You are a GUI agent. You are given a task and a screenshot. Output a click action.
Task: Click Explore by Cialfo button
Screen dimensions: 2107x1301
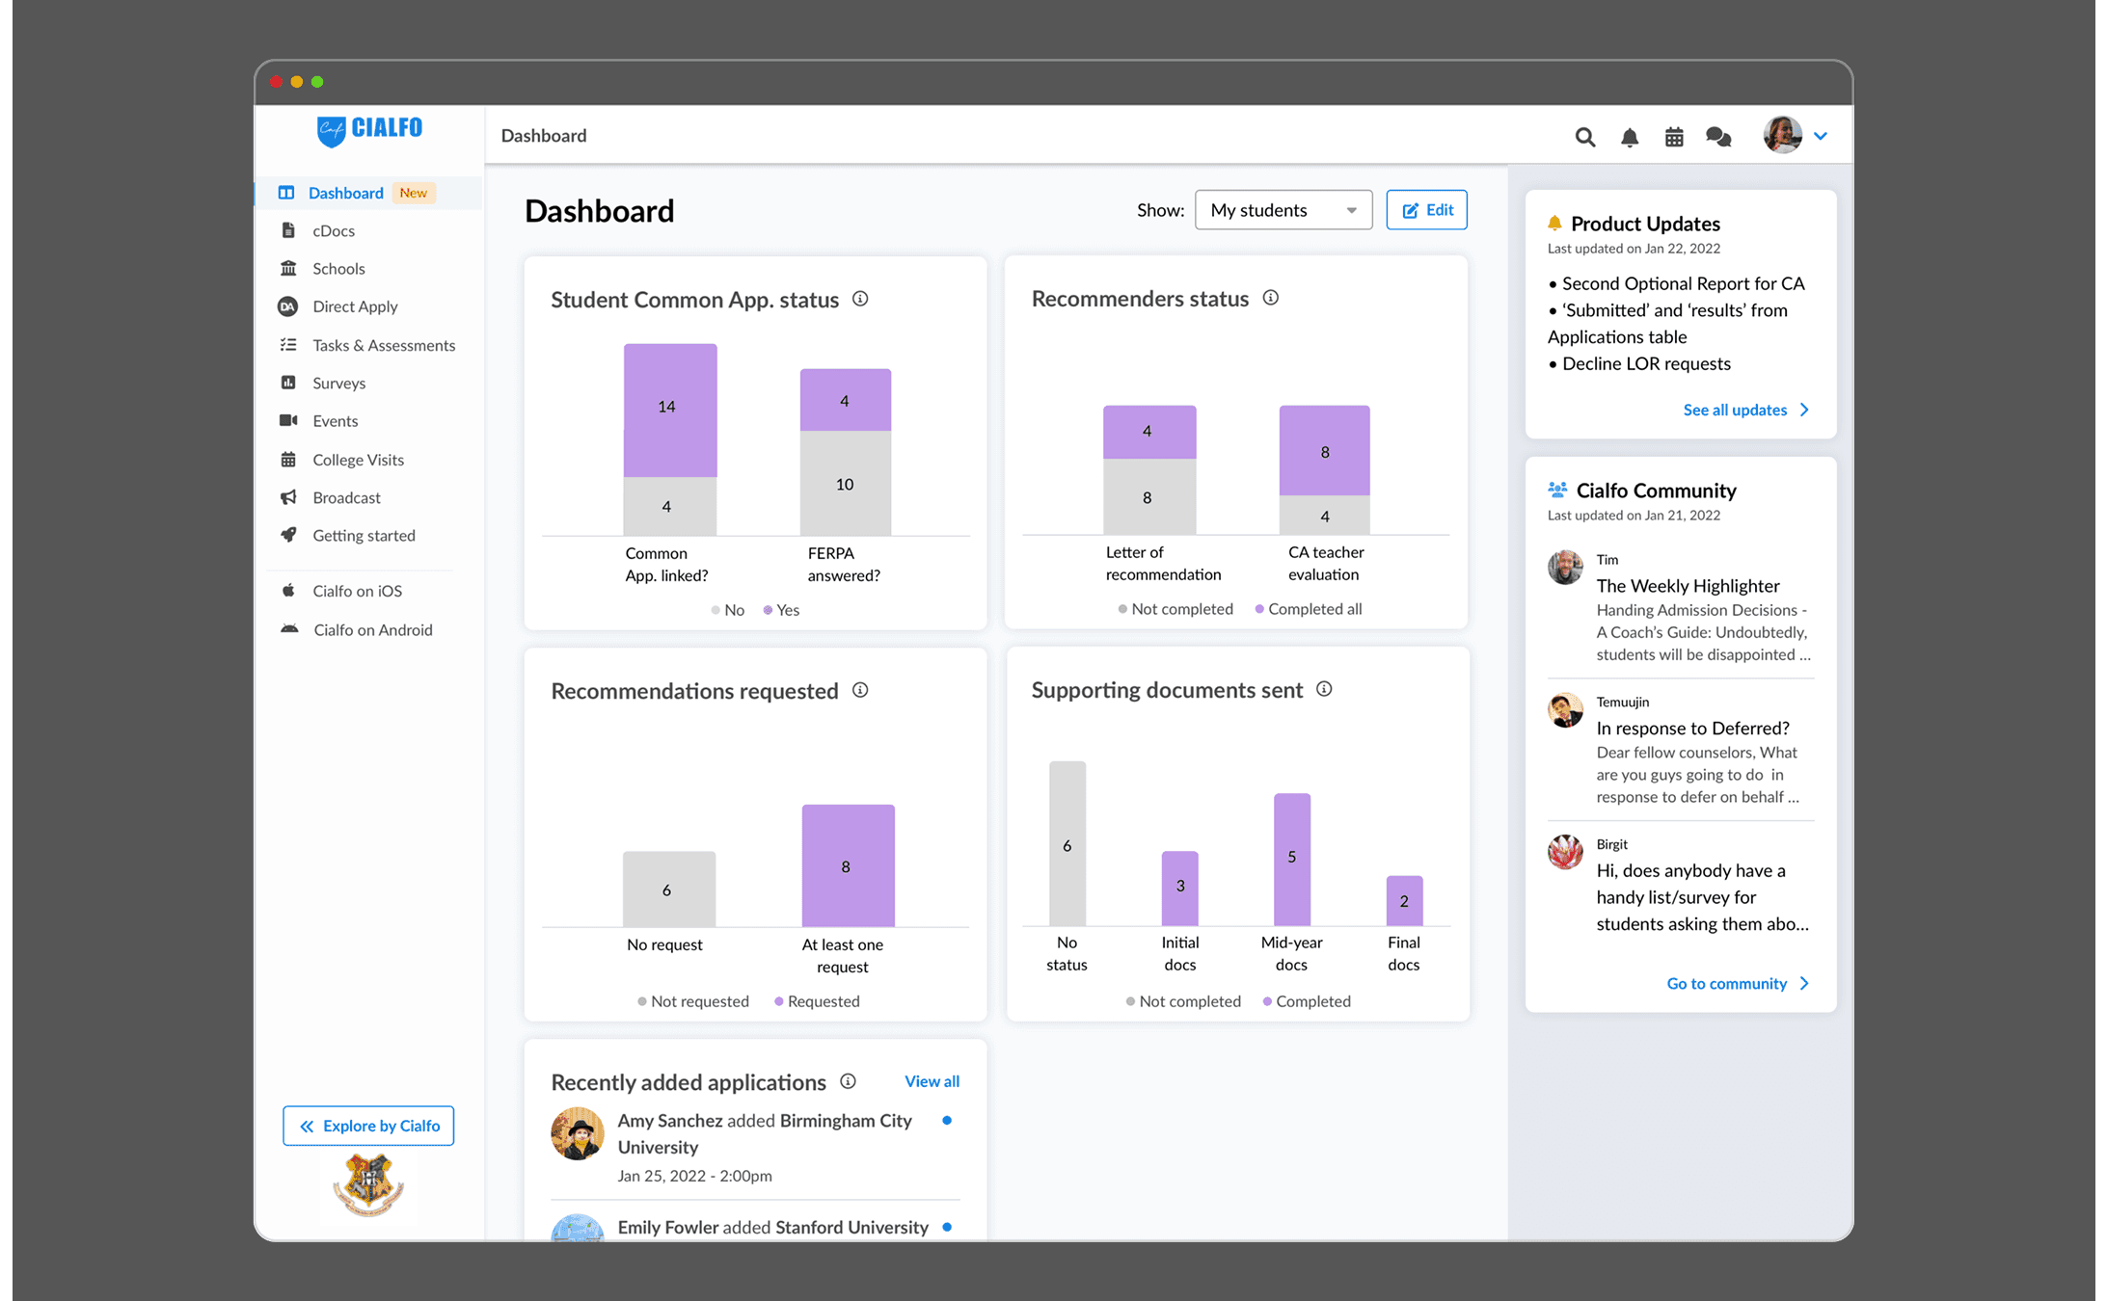pyautogui.click(x=368, y=1126)
